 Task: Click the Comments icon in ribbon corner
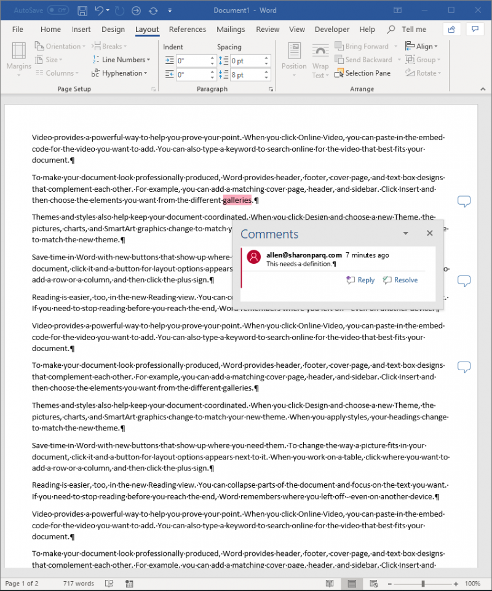click(475, 30)
